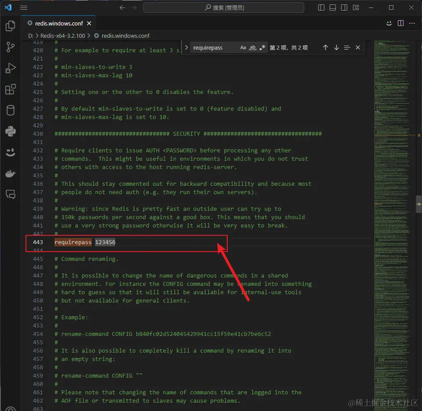Click the D: breadcrumb segment
Viewport: 422px width, 411px height.
tap(31, 36)
